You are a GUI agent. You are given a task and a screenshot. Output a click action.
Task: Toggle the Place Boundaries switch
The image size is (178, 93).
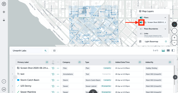click(x=141, y=29)
